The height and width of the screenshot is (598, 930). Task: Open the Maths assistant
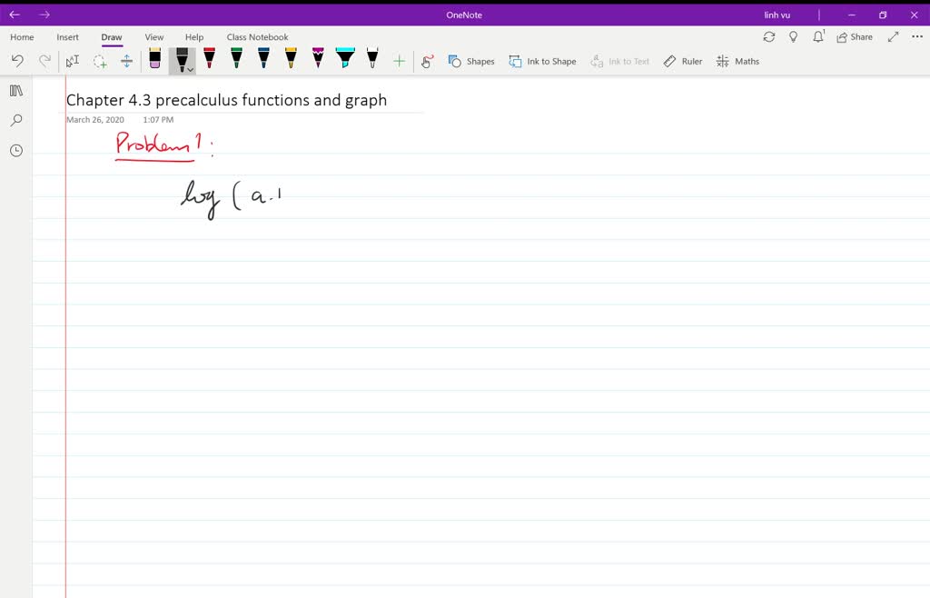737,61
